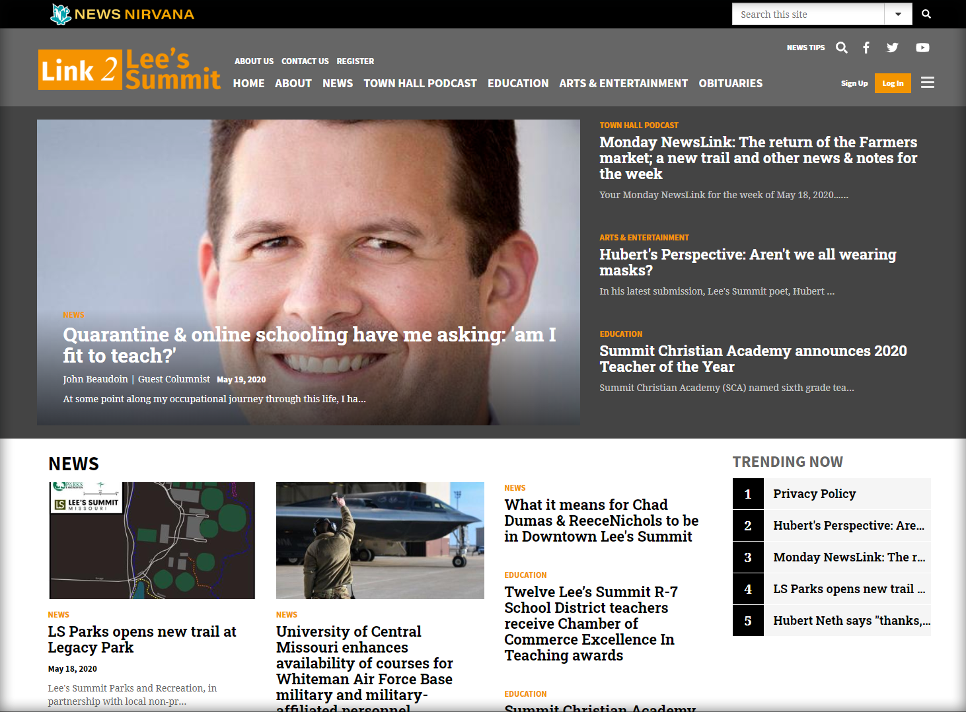Open TOWN HALL PODCAST menu
966x712 pixels.
[420, 83]
